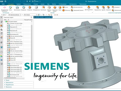Image resolution: width=121 pixels, height=91 pixels.
Task: Select the Уклон draft tool
Action: (x=65, y=7)
